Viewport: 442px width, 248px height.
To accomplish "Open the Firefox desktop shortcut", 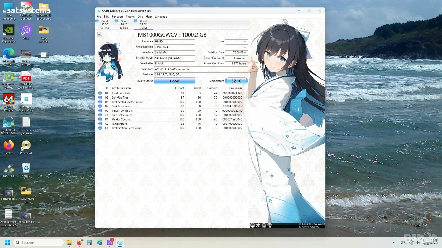I will [x=9, y=147].
